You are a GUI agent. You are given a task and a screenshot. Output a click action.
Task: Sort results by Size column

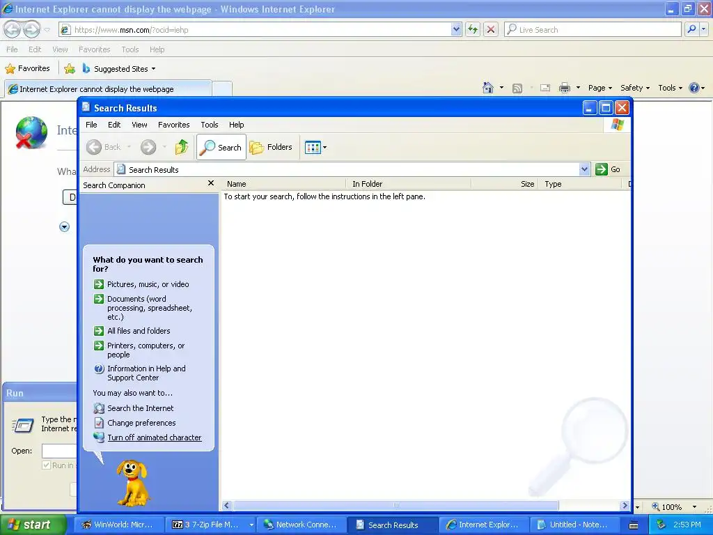click(505, 184)
